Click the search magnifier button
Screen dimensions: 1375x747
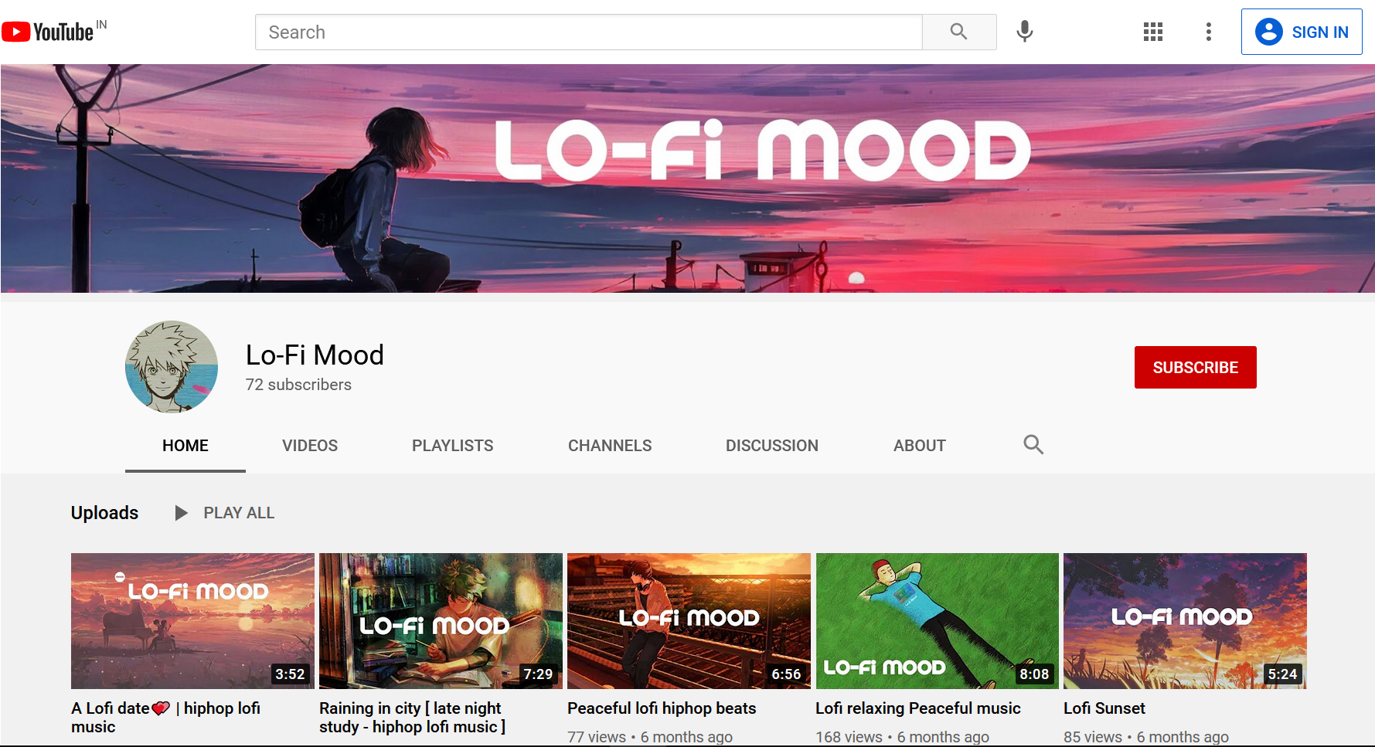click(x=959, y=32)
